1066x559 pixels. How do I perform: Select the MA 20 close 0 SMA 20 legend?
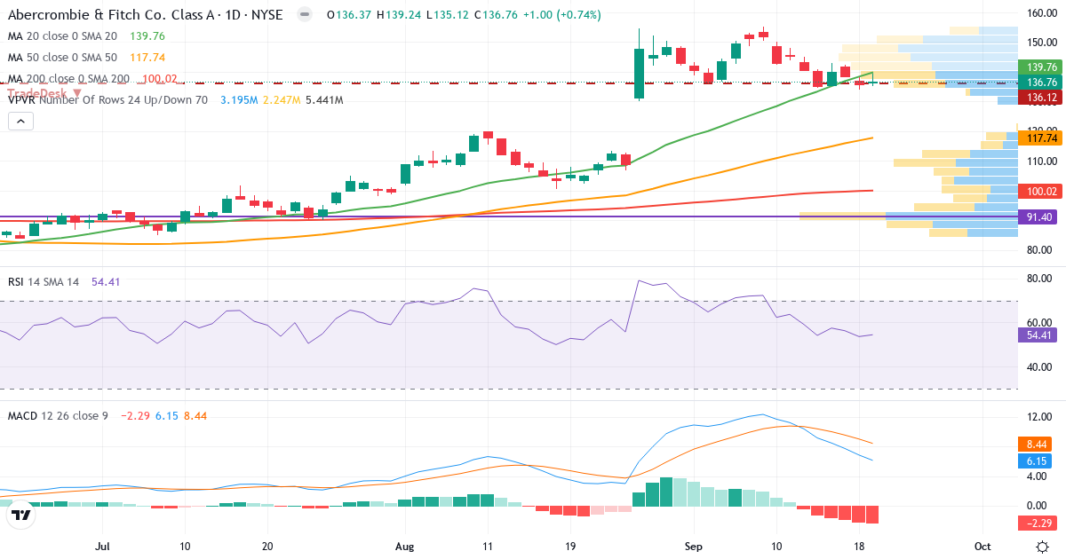coord(62,36)
